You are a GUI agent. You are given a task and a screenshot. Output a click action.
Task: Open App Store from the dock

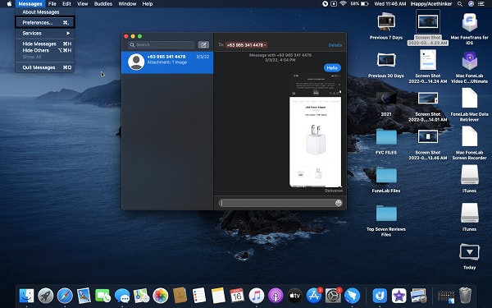coord(314,296)
